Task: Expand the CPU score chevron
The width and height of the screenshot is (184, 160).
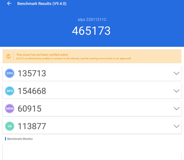Action: point(177,73)
